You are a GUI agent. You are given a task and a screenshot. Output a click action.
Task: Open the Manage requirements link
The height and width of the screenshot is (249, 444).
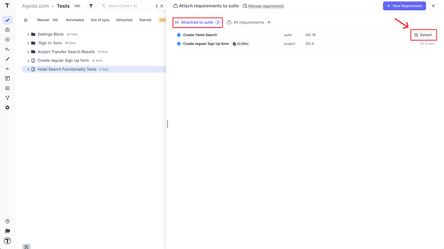[266, 6]
